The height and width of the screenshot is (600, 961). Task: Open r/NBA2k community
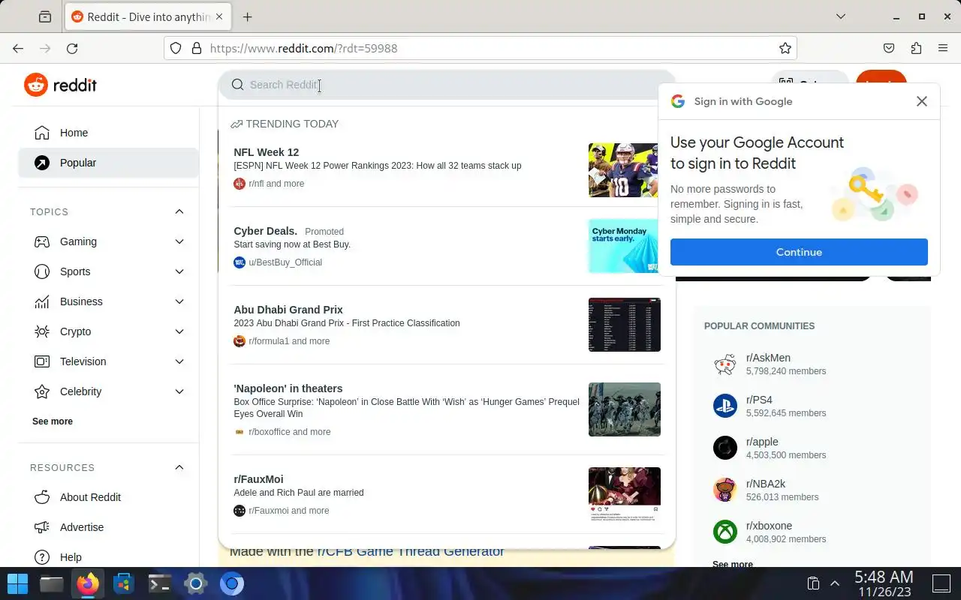812,490
